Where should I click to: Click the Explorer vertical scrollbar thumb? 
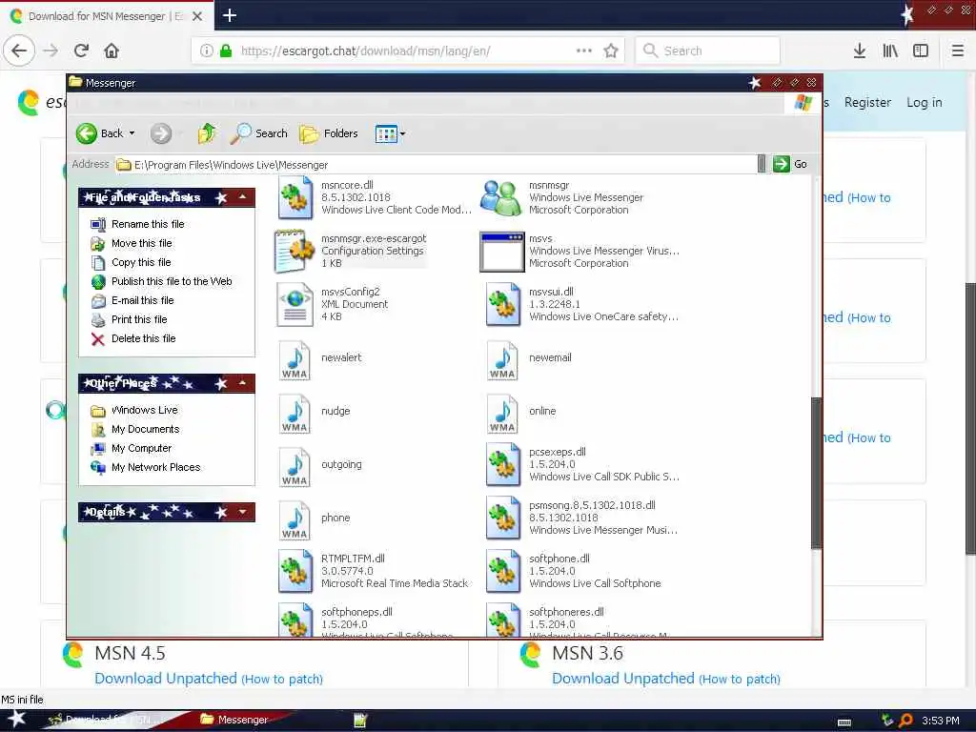(x=817, y=473)
